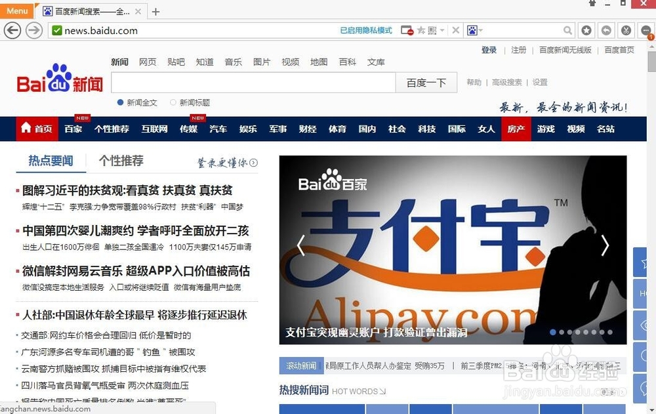This screenshot has width=656, height=414.
Task: Click the first blue carousel indicator dot
Action: (553, 332)
